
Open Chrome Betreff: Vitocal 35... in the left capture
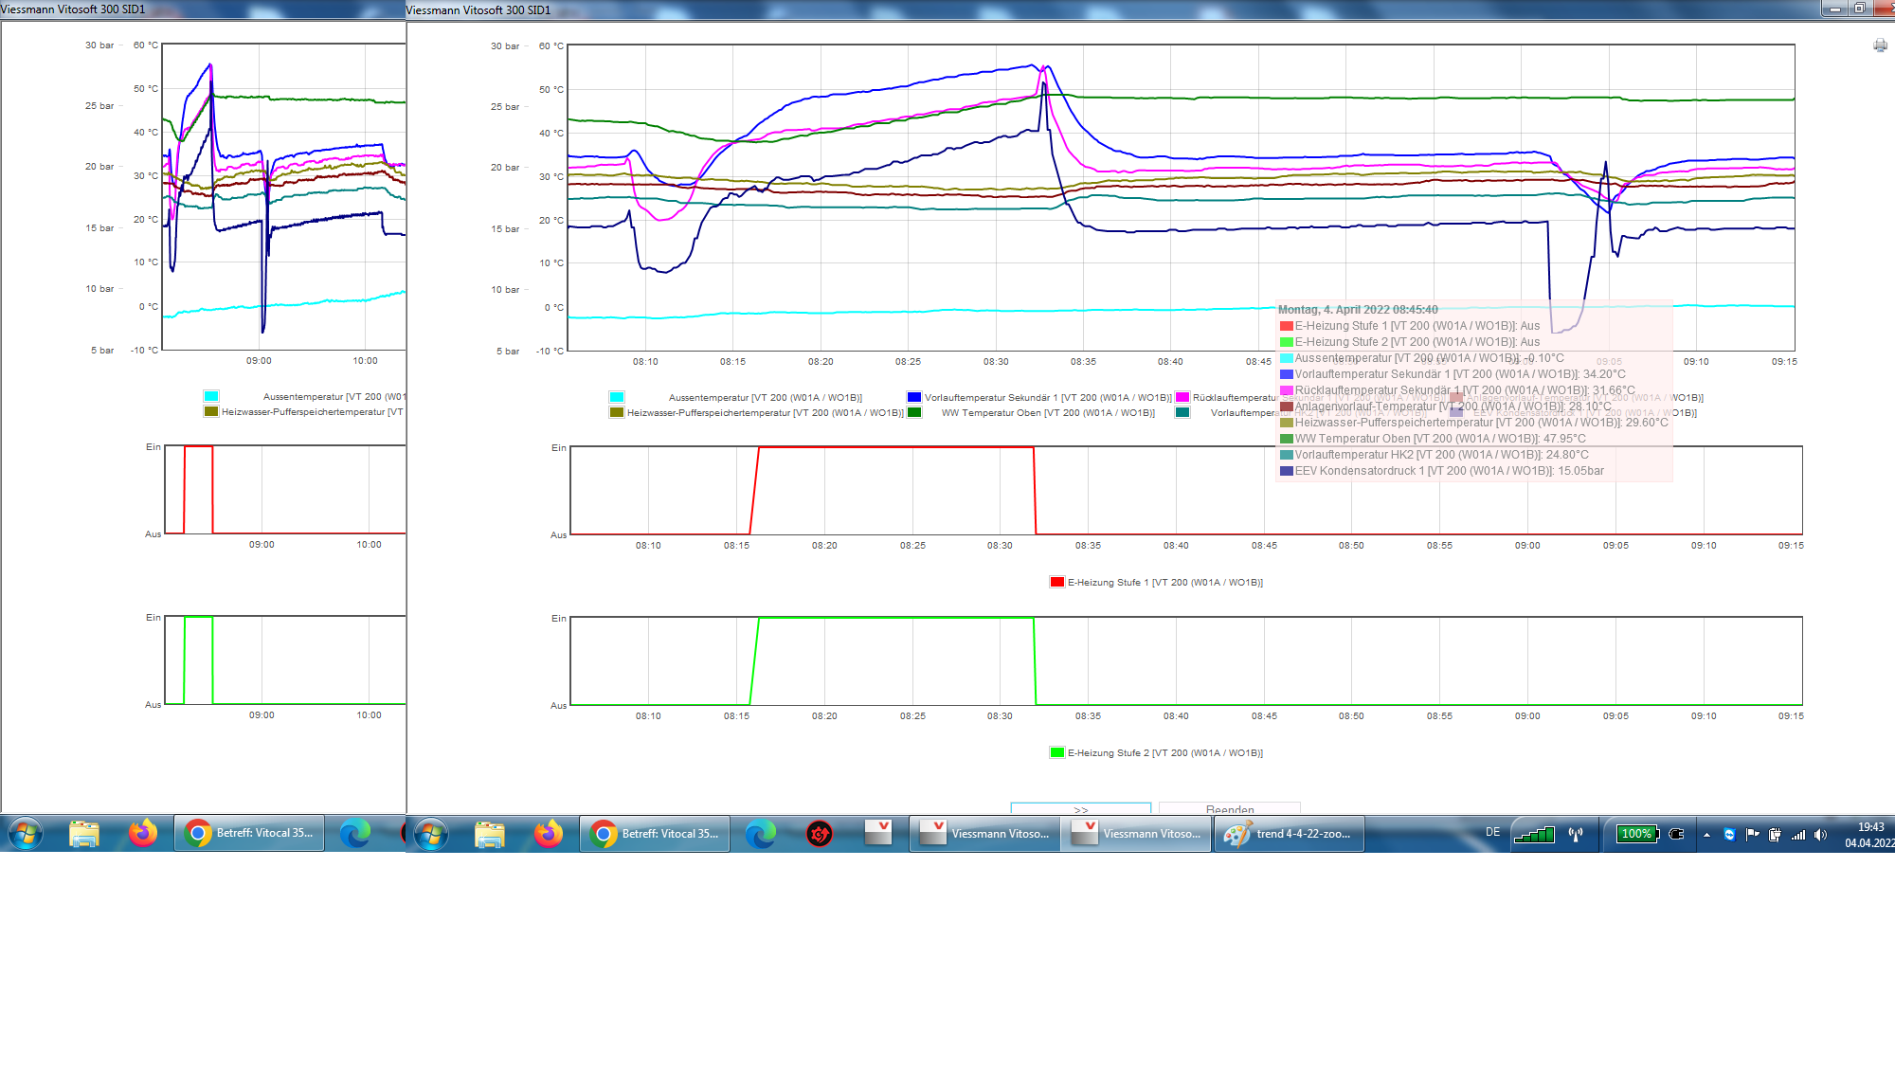pos(249,833)
